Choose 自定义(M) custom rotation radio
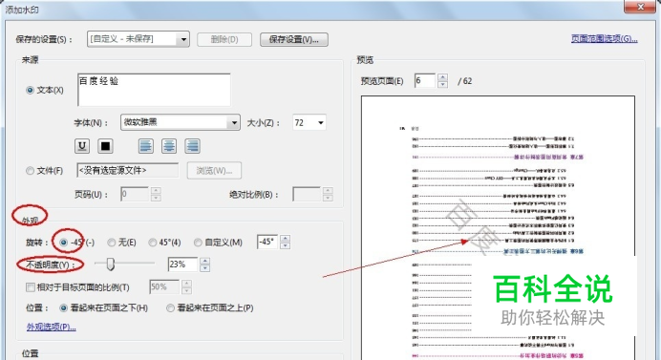 (x=198, y=243)
